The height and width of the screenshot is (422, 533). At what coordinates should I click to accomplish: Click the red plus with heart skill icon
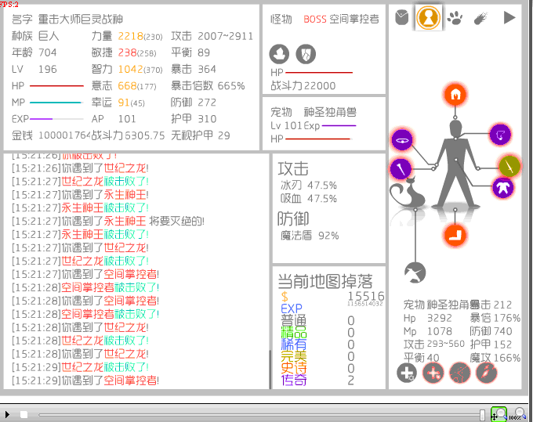pos(433,373)
